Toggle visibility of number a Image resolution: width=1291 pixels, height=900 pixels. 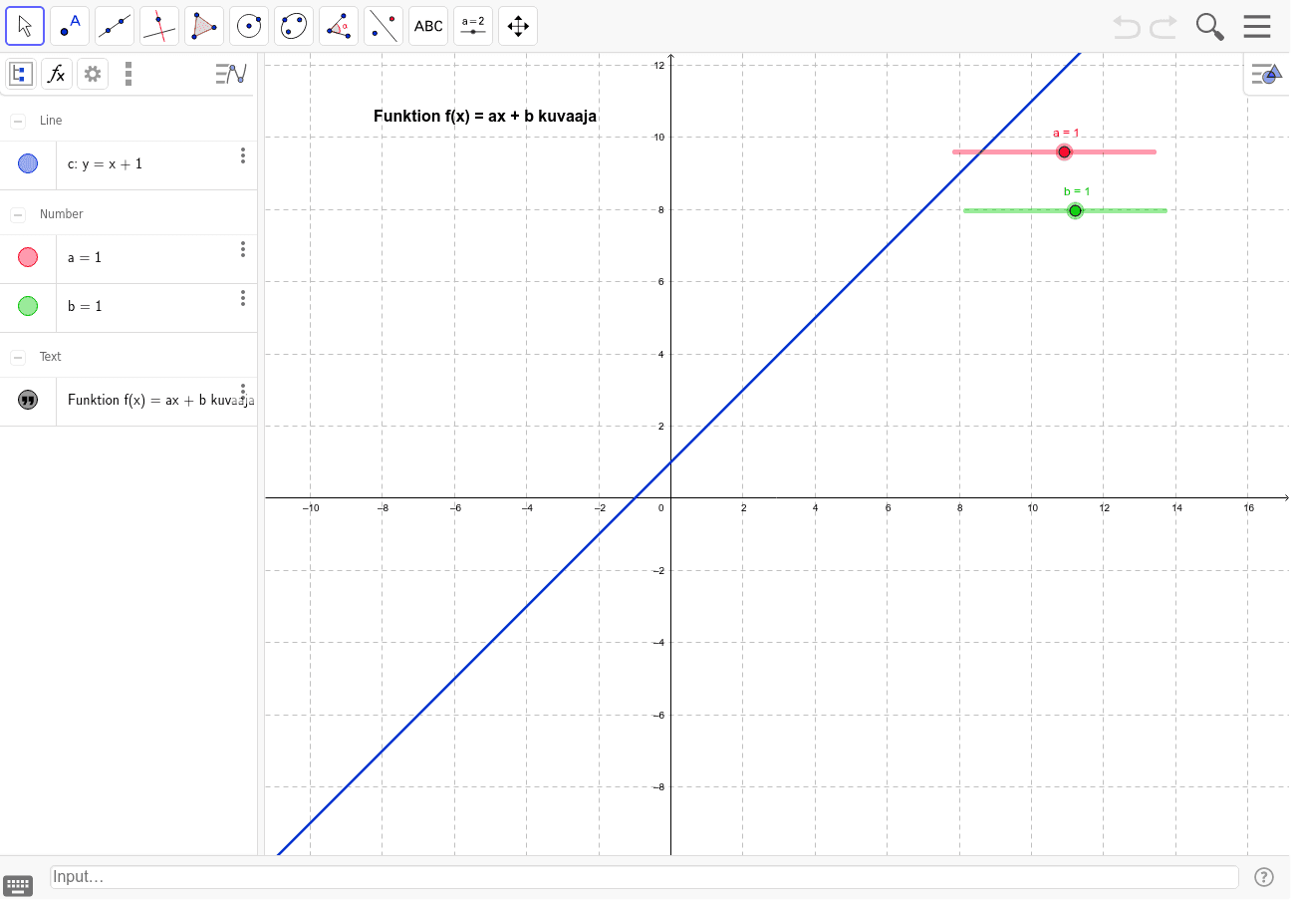28,257
